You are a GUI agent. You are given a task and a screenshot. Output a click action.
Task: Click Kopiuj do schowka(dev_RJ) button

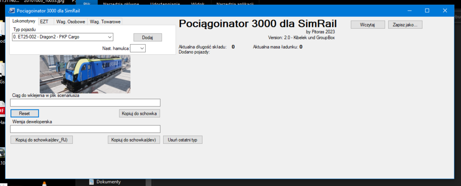tap(41, 140)
